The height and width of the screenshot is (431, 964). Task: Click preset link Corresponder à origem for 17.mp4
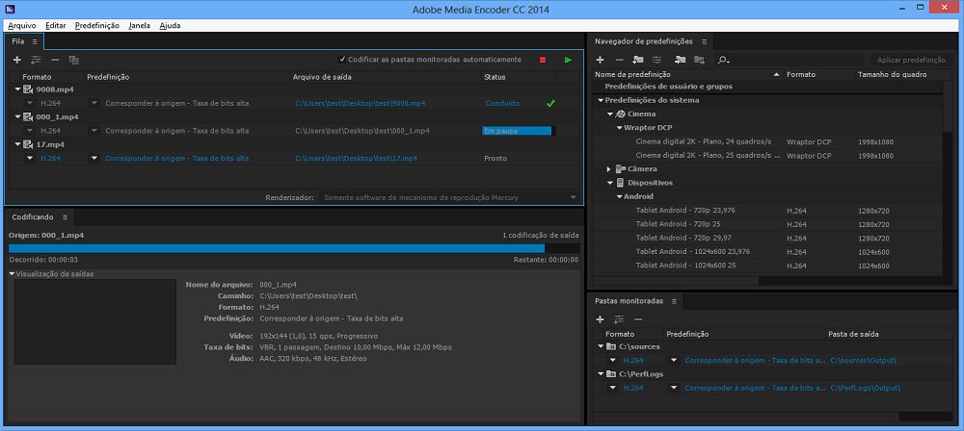[x=177, y=158]
